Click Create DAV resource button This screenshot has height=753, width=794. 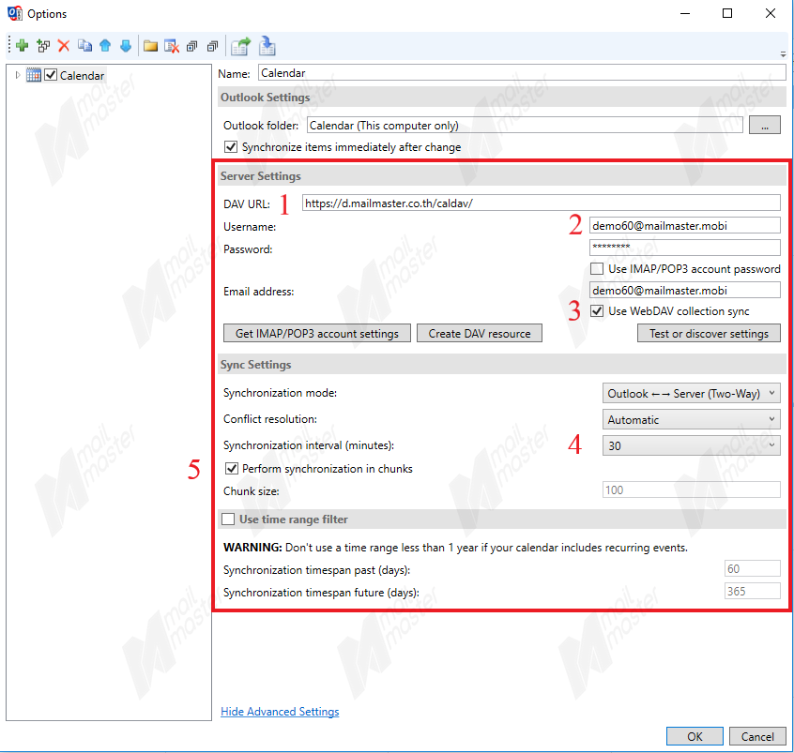(480, 334)
